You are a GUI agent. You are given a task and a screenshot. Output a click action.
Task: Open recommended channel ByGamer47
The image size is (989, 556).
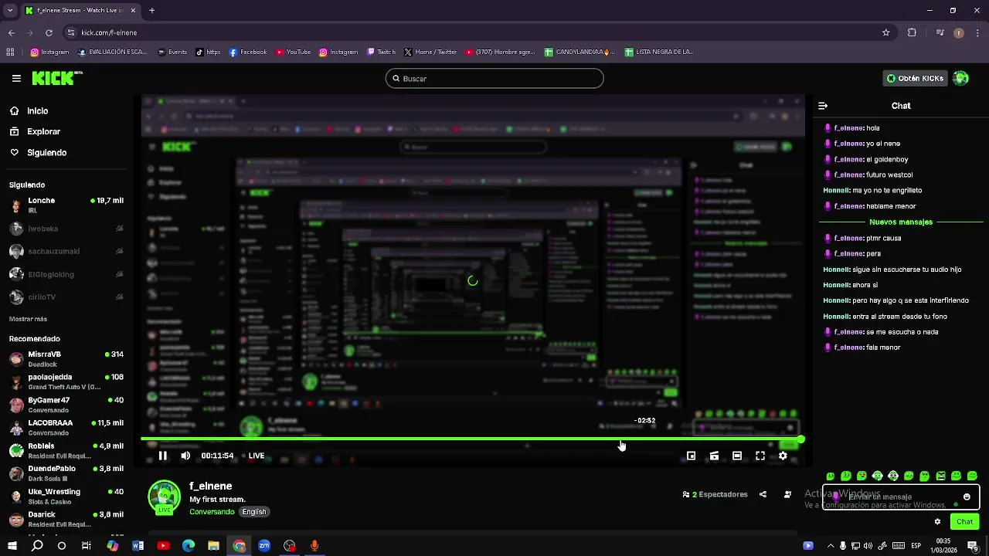pos(66,405)
